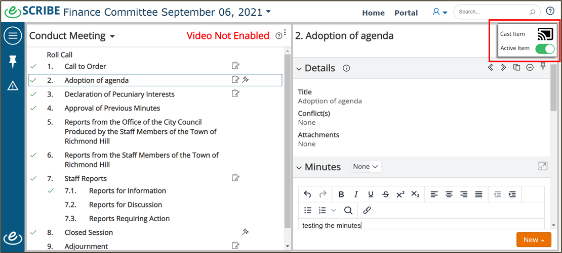This screenshot has height=253, width=562.
Task: Toggle bold formatting in minutes editor
Action: 341,194
